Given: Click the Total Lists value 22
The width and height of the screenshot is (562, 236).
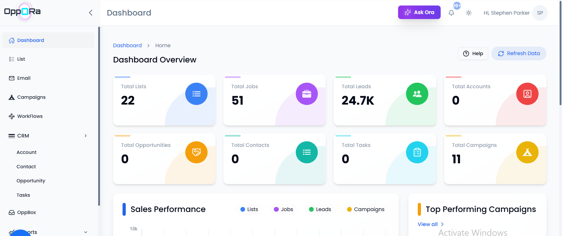Looking at the screenshot, I should pos(128,101).
